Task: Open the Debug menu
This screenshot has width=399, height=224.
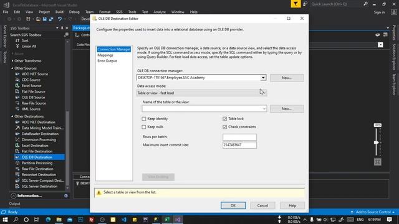Action: point(74,12)
